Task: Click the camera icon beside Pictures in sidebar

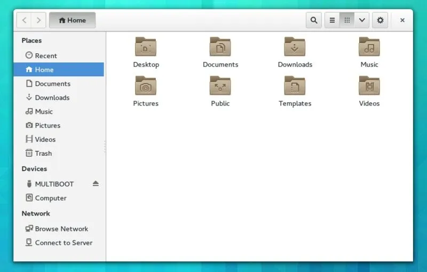Action: 29,125
